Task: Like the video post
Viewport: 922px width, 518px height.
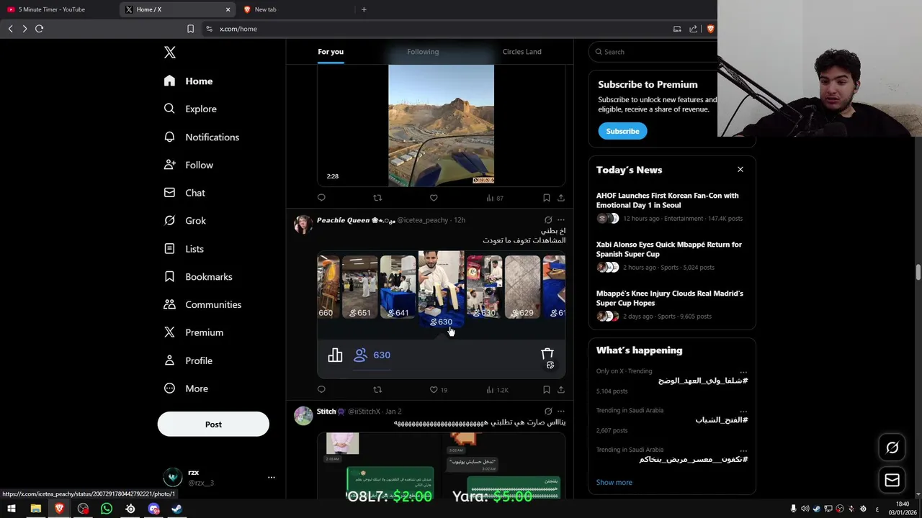Action: (434, 198)
